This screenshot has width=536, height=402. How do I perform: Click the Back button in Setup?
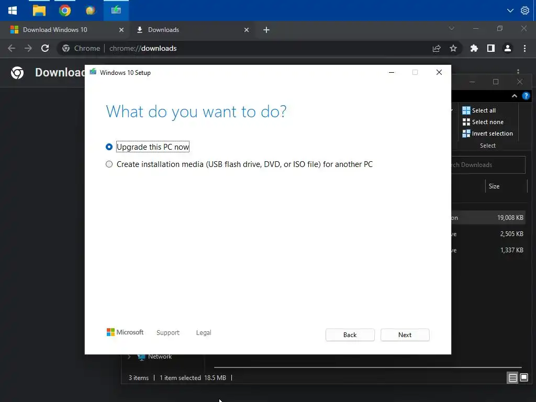350,334
